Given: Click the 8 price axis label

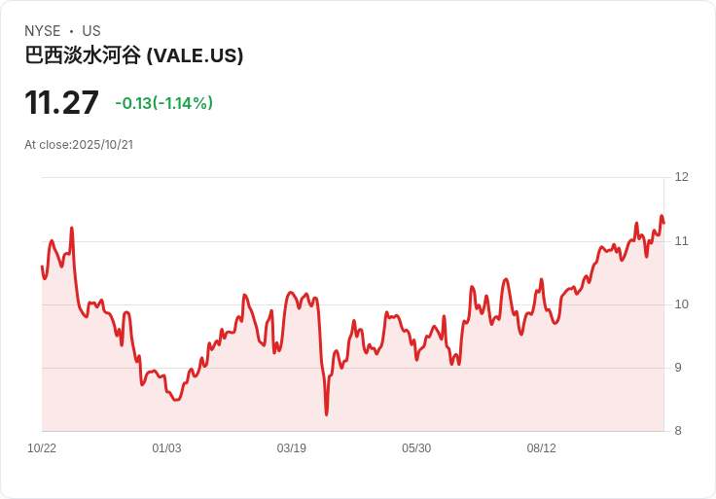Looking at the screenshot, I should [678, 431].
